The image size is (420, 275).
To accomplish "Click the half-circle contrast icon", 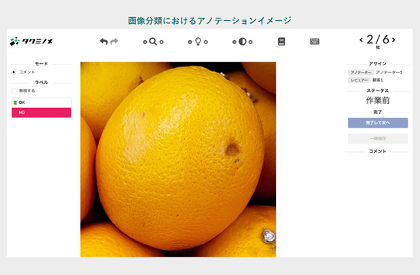I will 243,41.
